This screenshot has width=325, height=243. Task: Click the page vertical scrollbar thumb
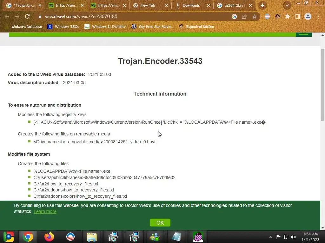pyautogui.click(x=322, y=85)
